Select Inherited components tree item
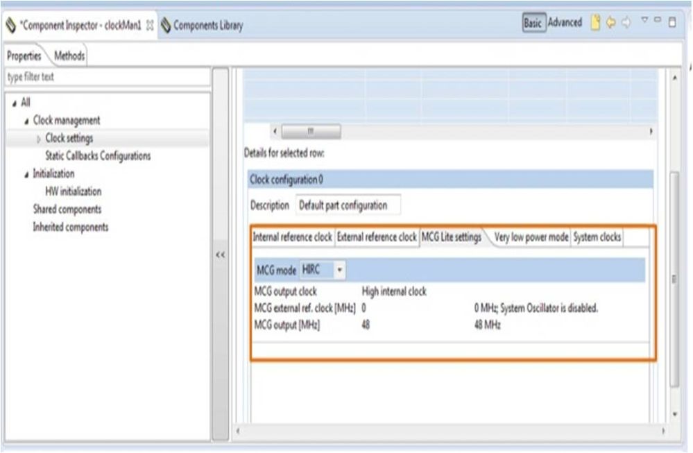 (x=71, y=227)
